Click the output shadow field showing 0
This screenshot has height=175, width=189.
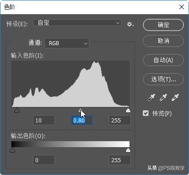point(44,160)
